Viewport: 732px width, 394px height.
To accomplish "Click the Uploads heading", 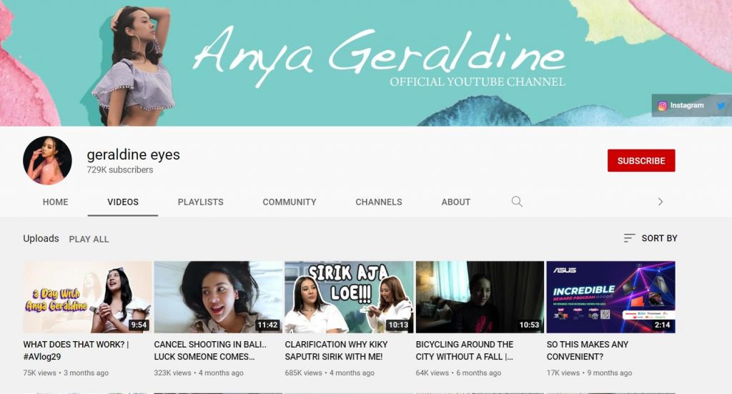I will tap(41, 239).
